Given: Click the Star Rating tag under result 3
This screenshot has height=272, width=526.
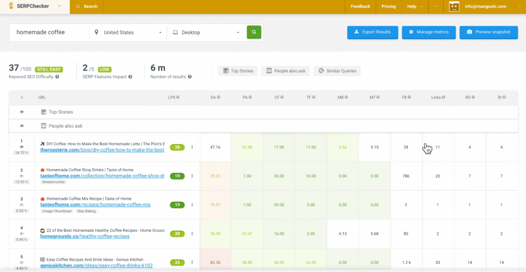Looking at the screenshot, I should click(x=86, y=211).
